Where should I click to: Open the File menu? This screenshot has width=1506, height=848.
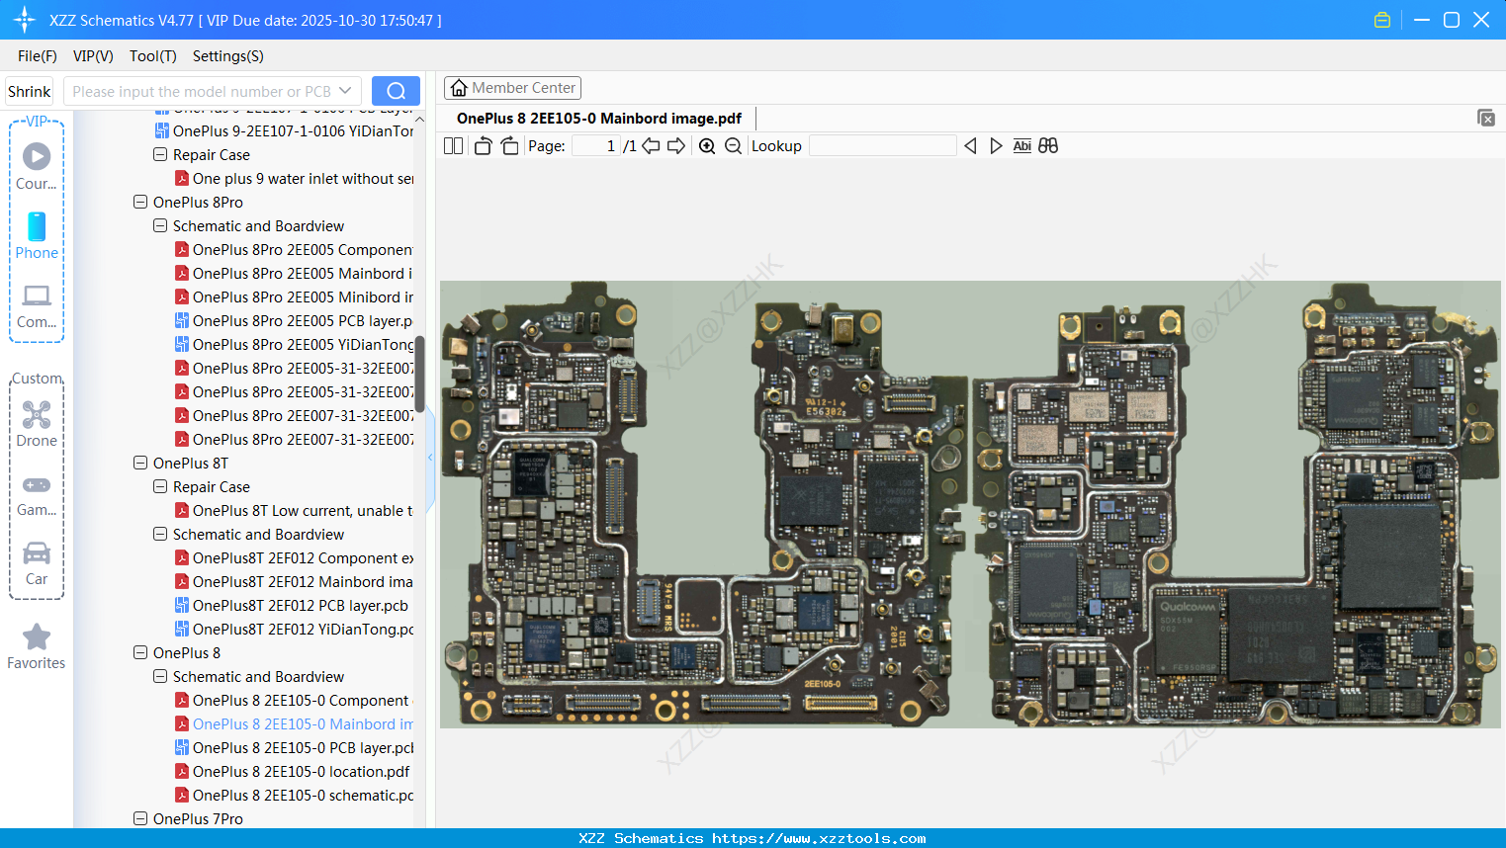(37, 56)
